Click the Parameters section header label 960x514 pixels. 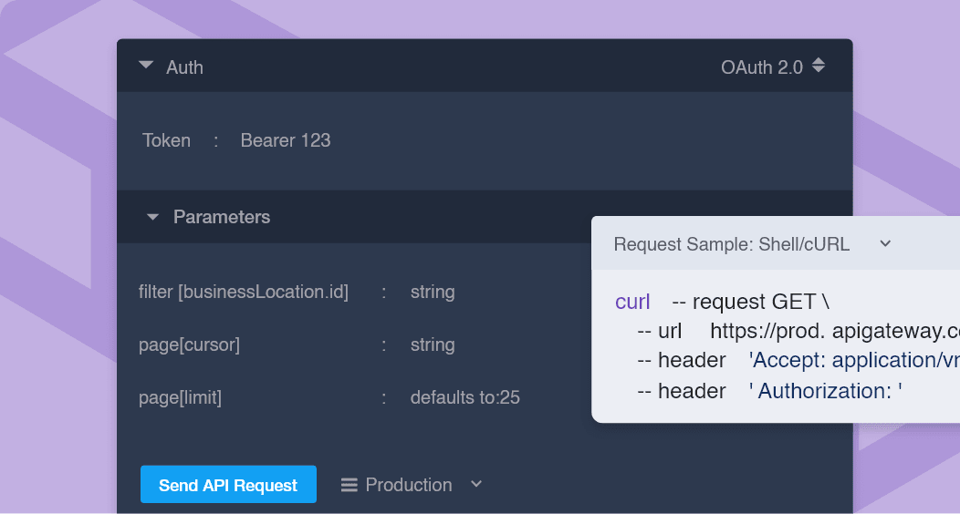coord(222,217)
